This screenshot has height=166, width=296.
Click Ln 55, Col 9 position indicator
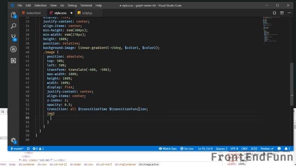click(x=205, y=148)
